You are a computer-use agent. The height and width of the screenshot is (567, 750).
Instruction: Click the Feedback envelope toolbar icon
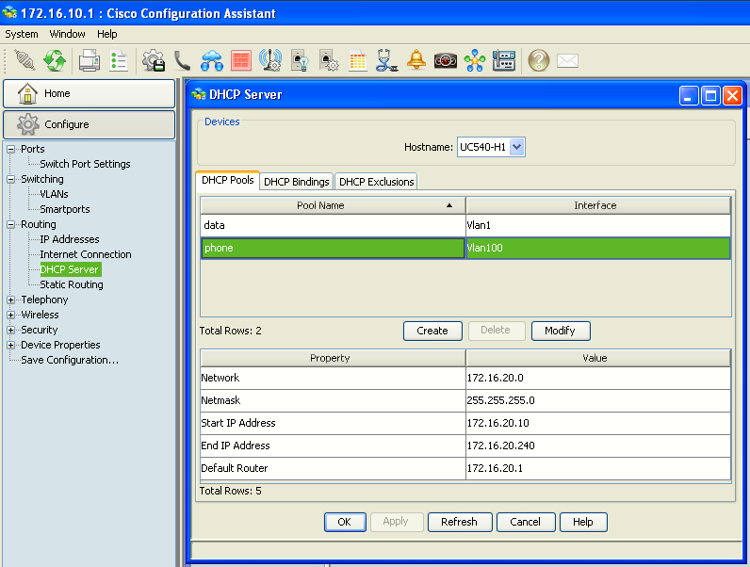(568, 60)
